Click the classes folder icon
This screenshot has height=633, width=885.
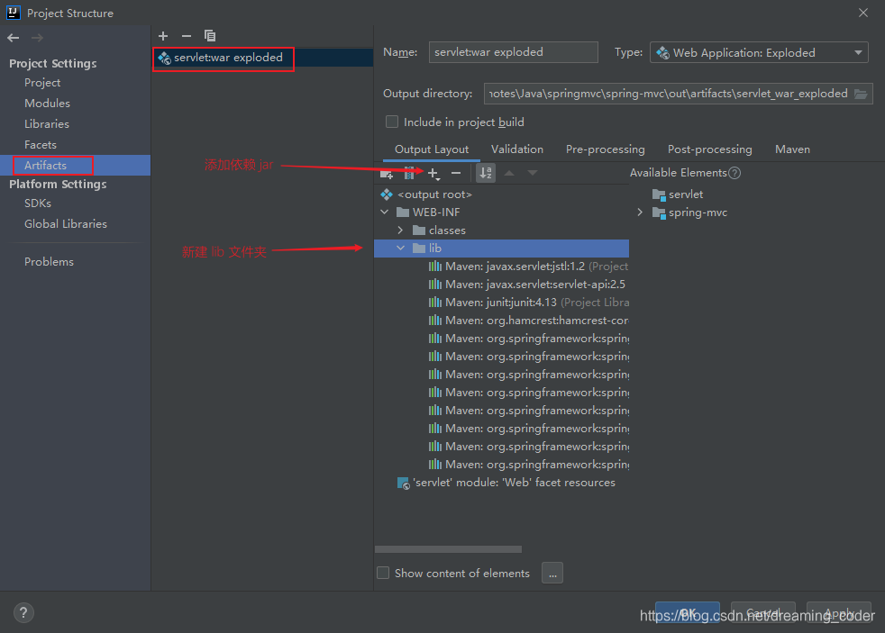coord(419,230)
